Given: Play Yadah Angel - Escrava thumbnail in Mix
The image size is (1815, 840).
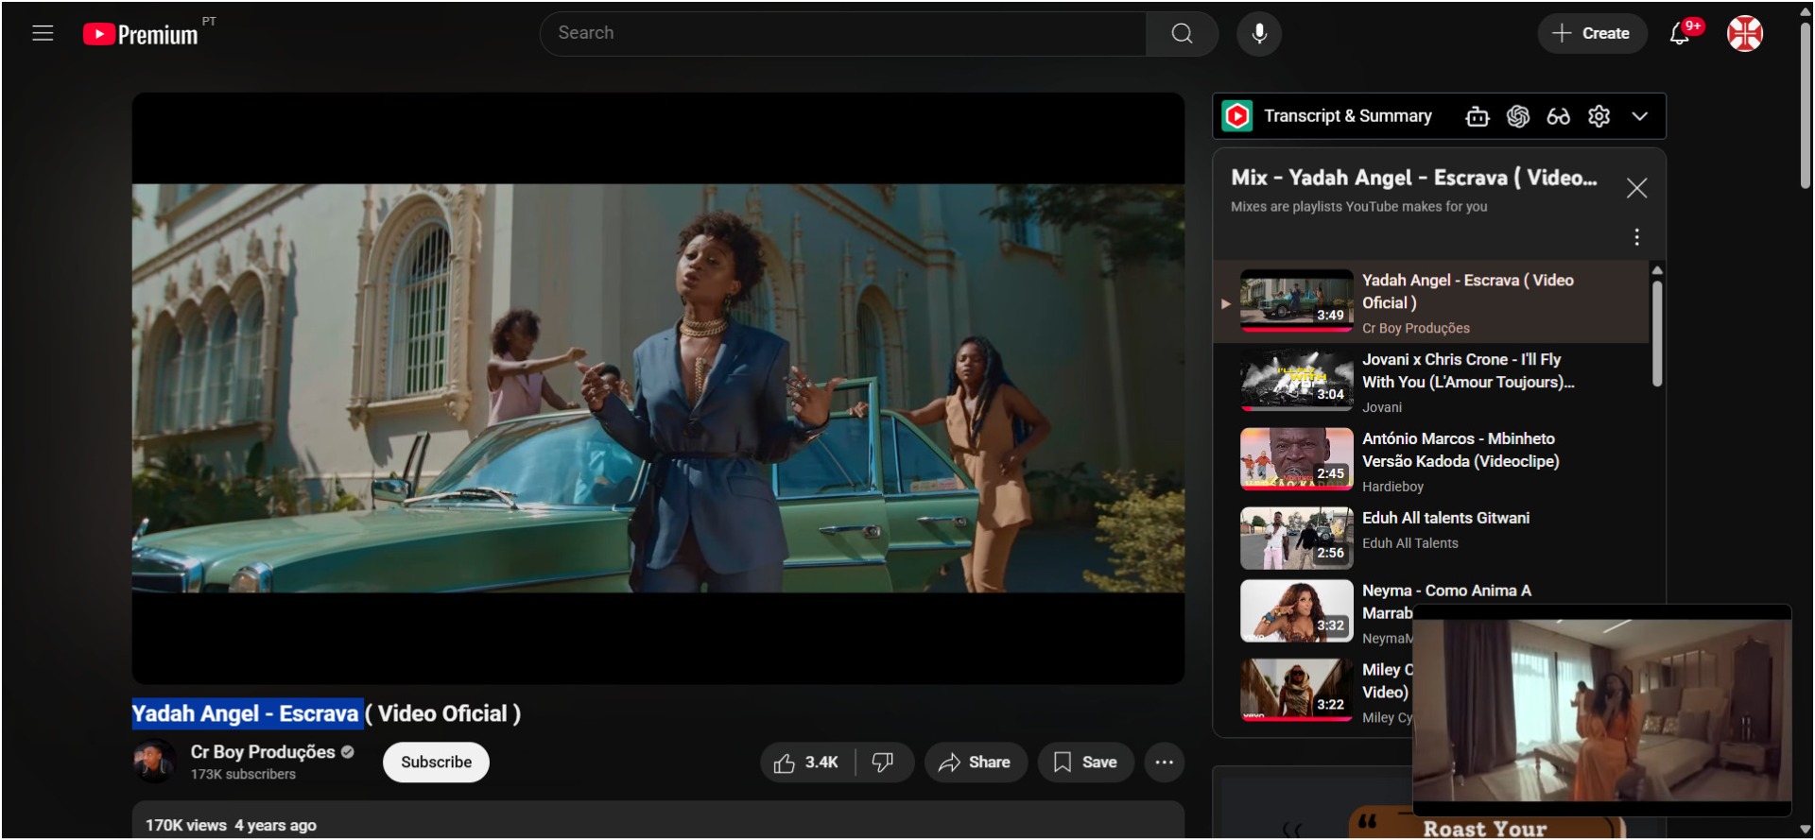Looking at the screenshot, I should point(1296,301).
